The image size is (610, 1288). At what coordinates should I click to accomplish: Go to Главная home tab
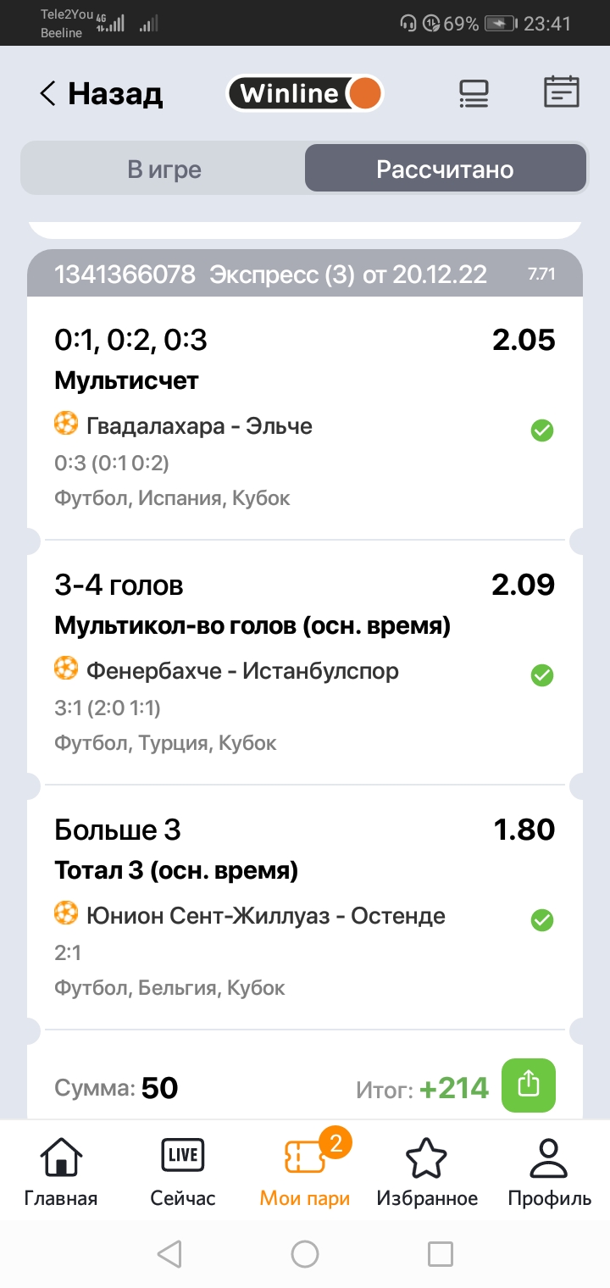pos(61,1173)
